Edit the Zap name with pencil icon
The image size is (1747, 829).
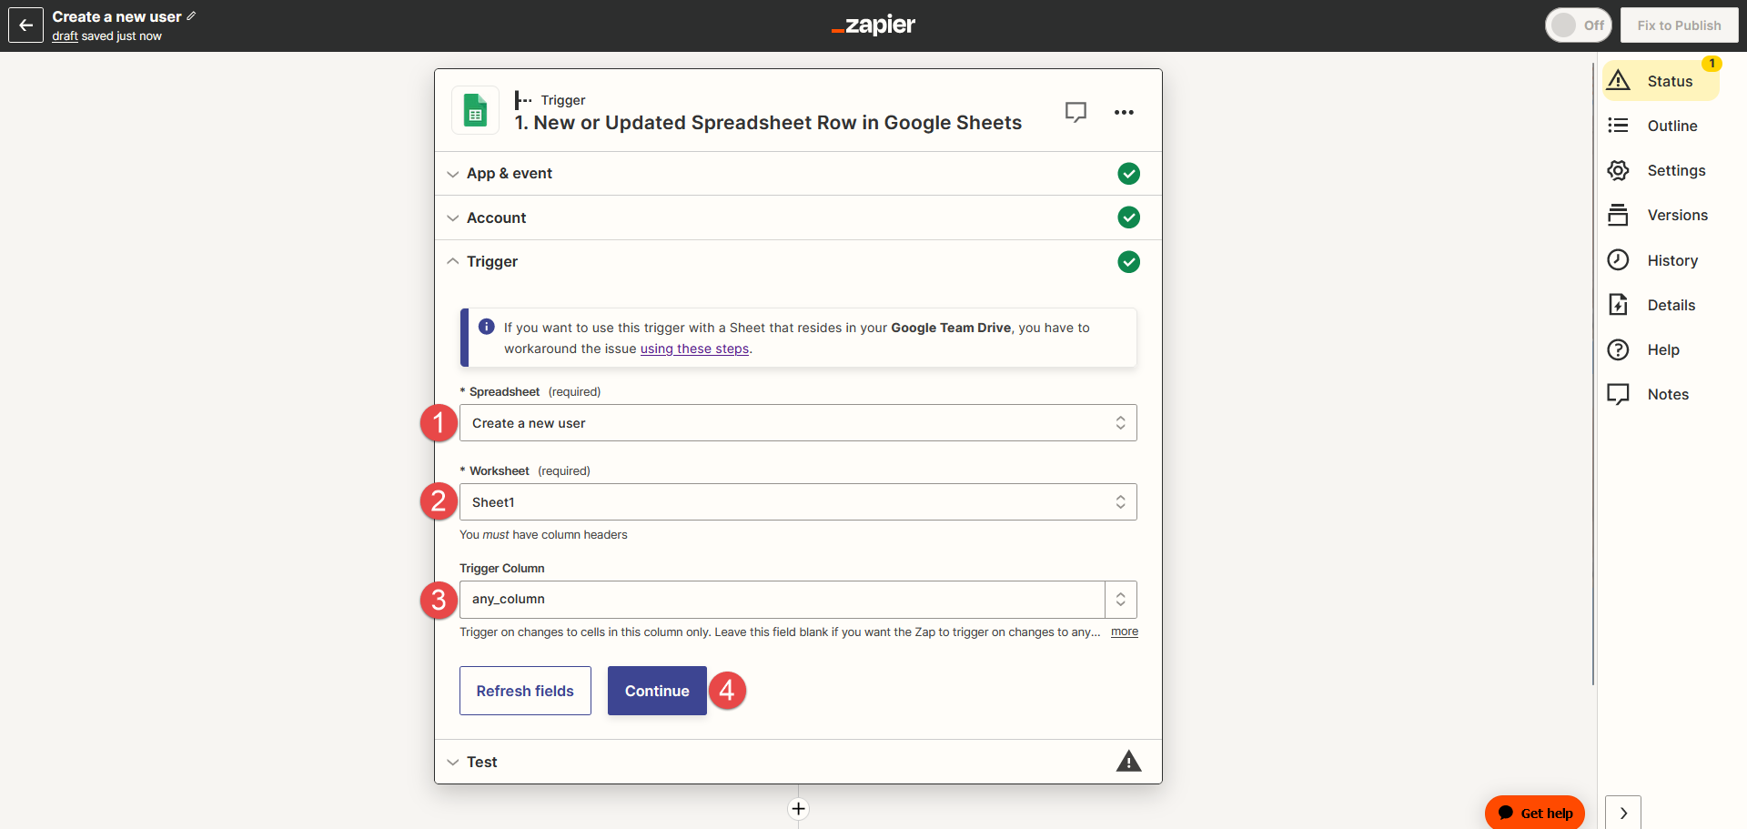(191, 16)
